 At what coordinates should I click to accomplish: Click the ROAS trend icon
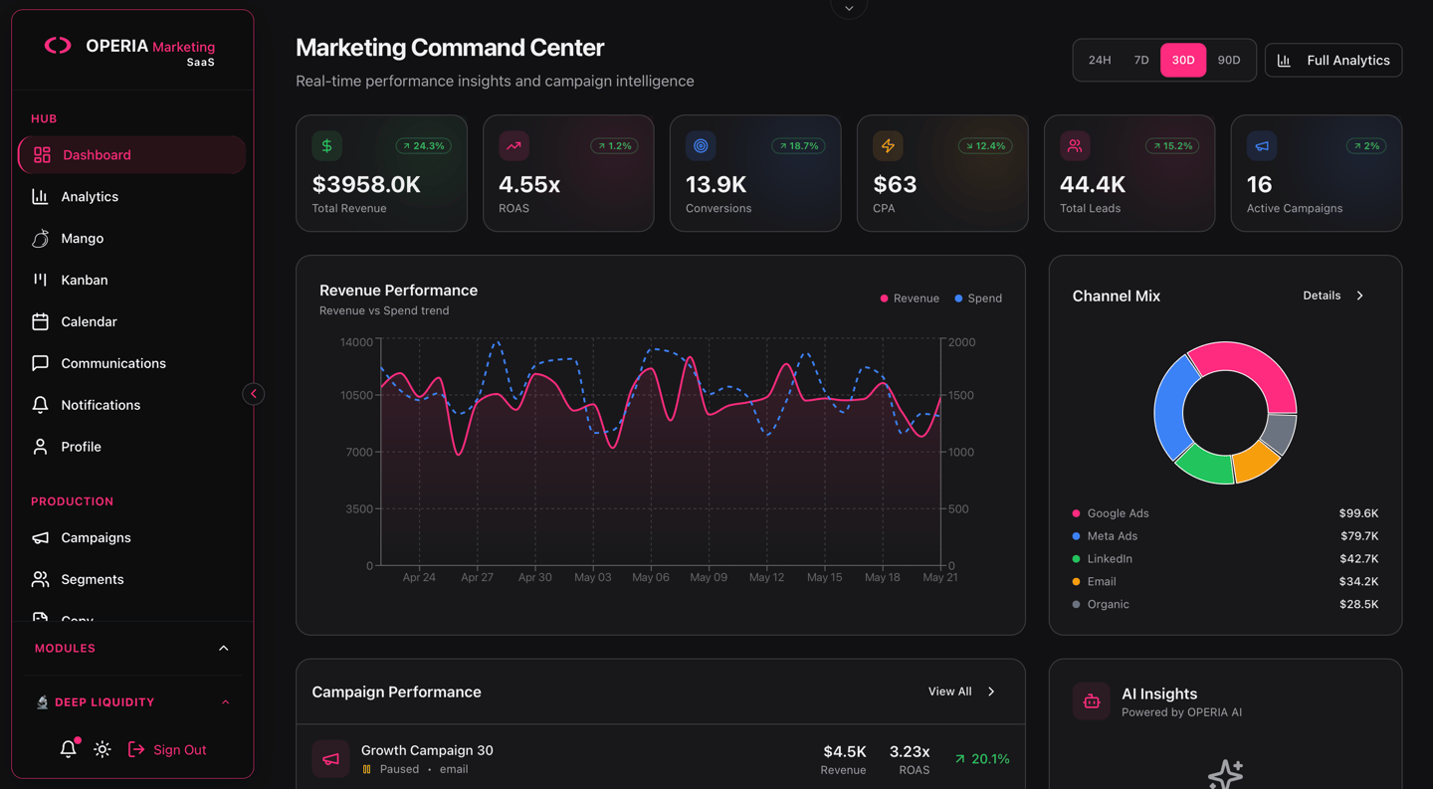pyautogui.click(x=513, y=145)
